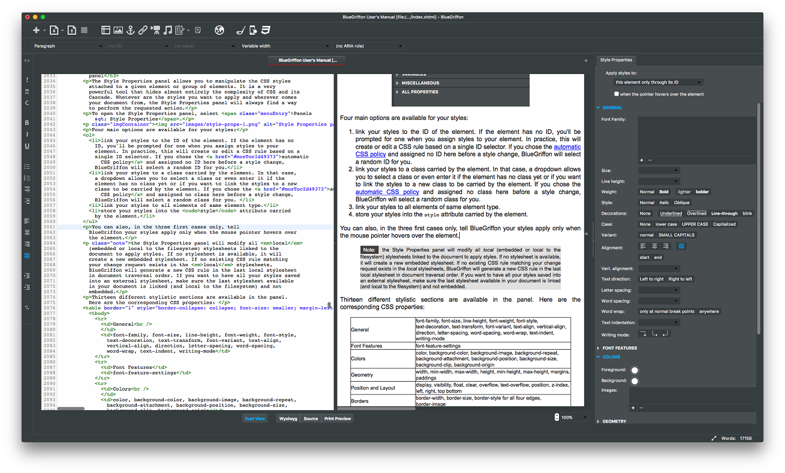Open the insert video tool

coord(155,31)
